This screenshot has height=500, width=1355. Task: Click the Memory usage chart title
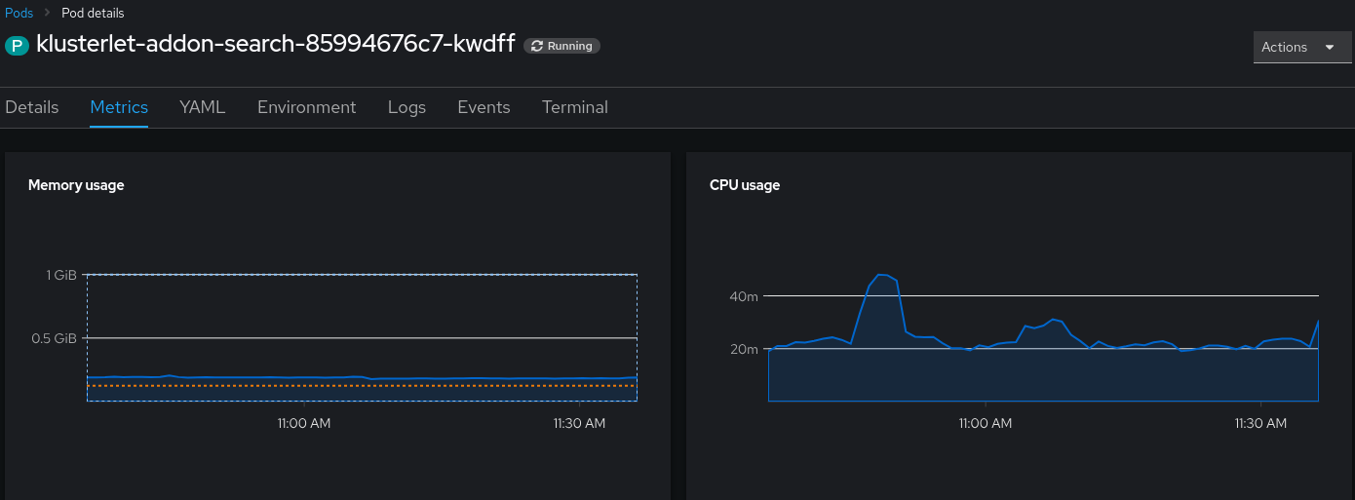tap(76, 185)
